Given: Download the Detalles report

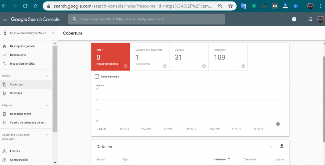Looking at the screenshot, I should (x=282, y=146).
